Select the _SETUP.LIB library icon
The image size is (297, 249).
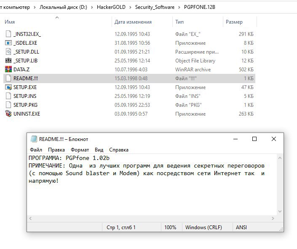coord(8,60)
